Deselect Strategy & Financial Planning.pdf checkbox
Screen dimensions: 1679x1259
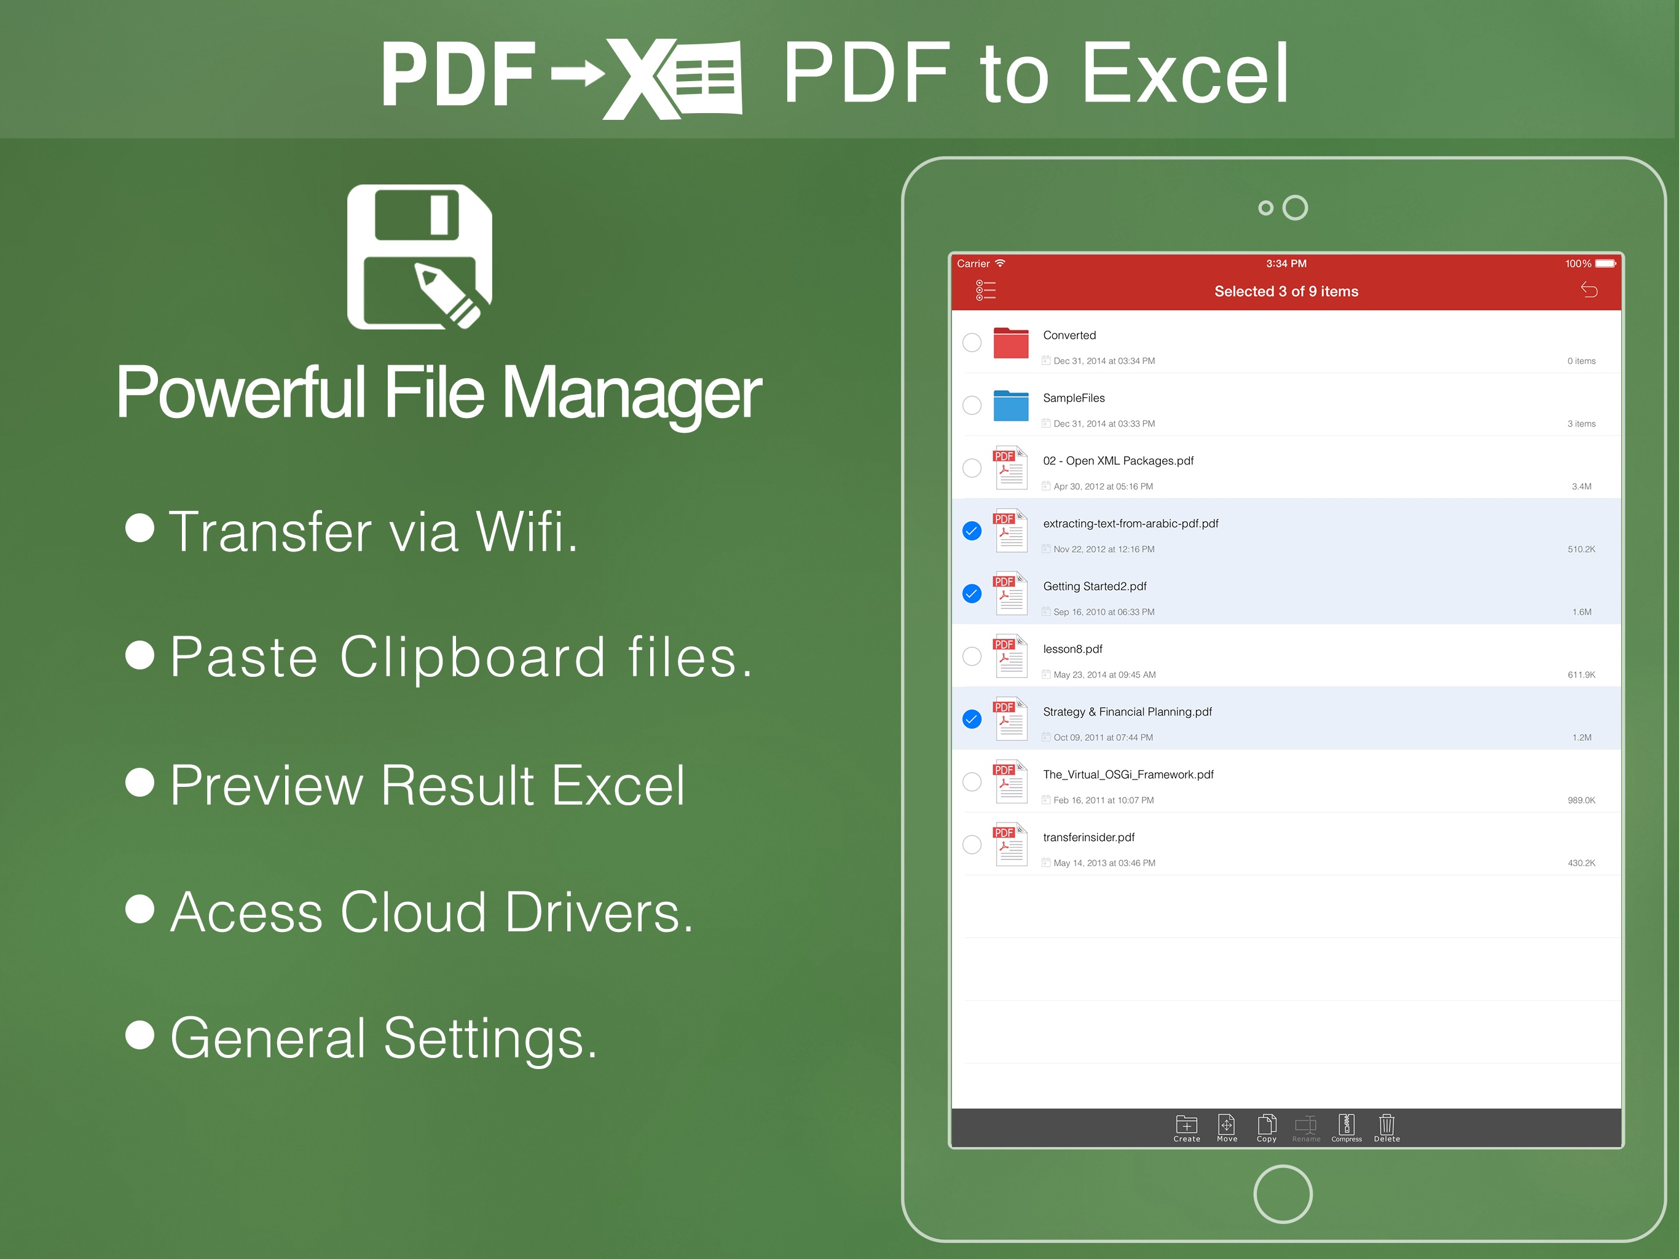(x=972, y=719)
